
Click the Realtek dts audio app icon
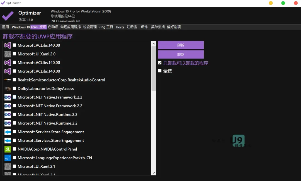pyautogui.click(x=8, y=80)
